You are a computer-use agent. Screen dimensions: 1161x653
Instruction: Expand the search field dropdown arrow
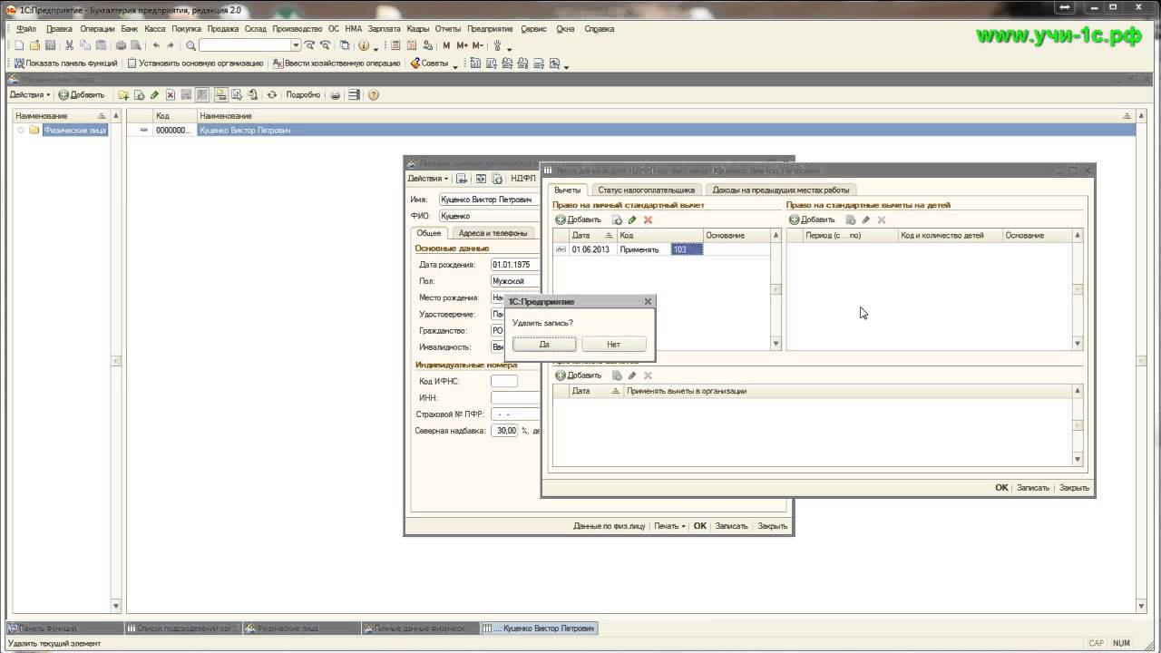point(296,45)
